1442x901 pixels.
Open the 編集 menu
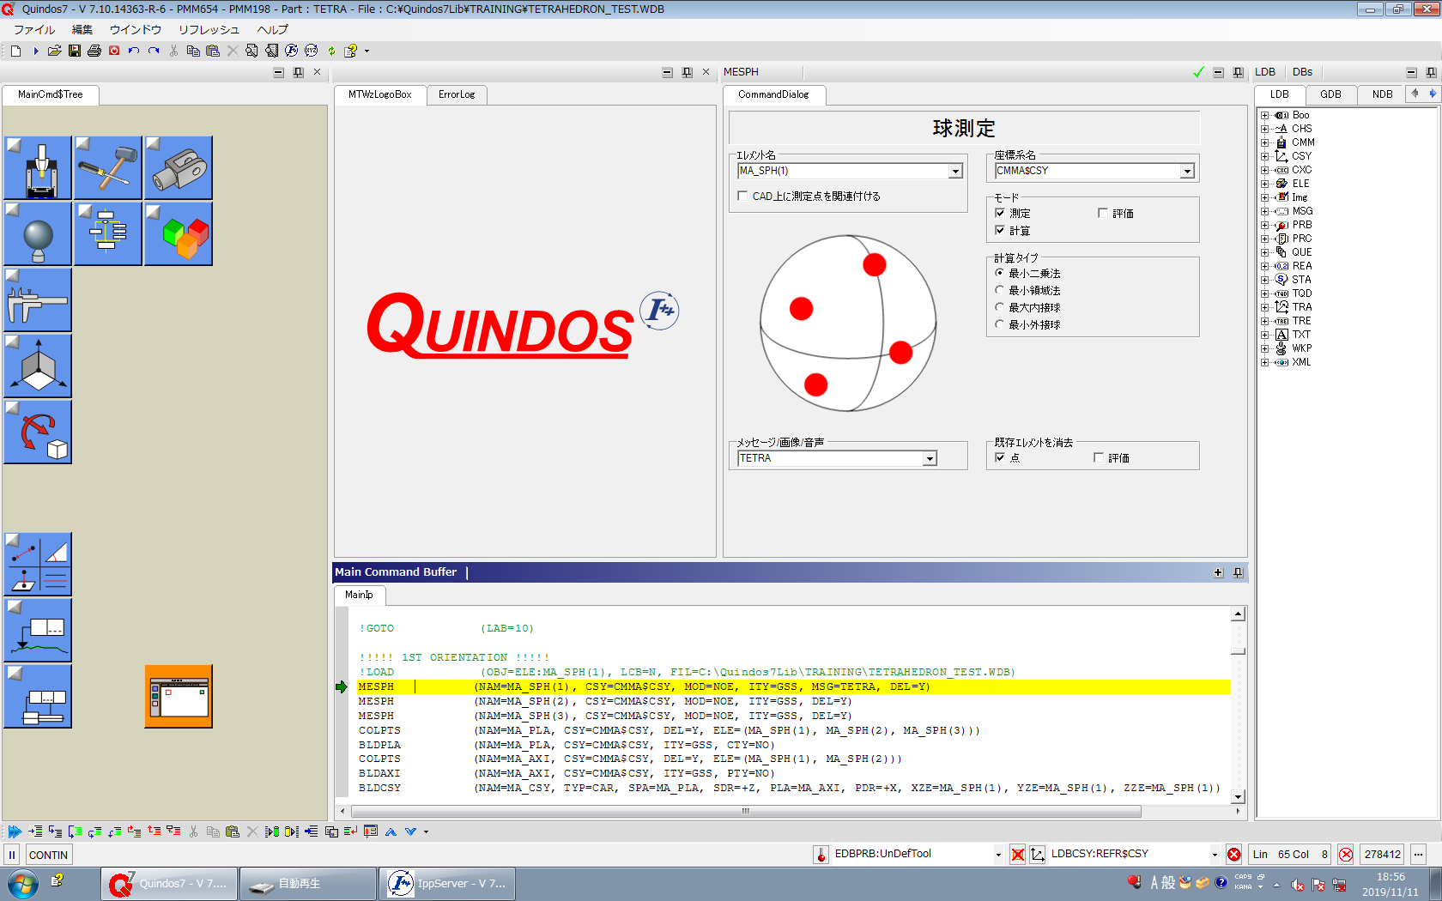pyautogui.click(x=82, y=29)
